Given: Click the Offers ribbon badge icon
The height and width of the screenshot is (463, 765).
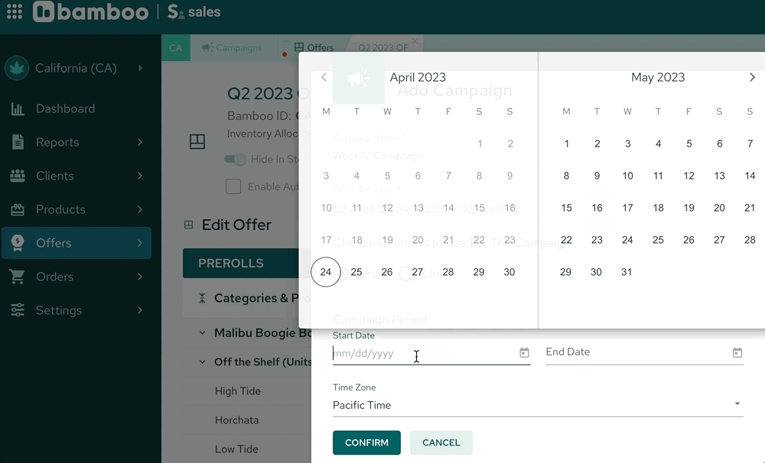Looking at the screenshot, I should (18, 243).
